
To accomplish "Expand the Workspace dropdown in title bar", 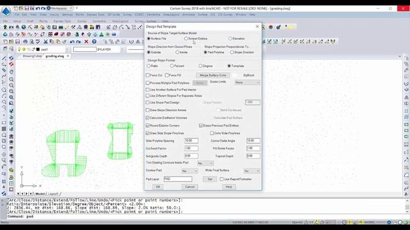I will pyautogui.click(x=70, y=8).
